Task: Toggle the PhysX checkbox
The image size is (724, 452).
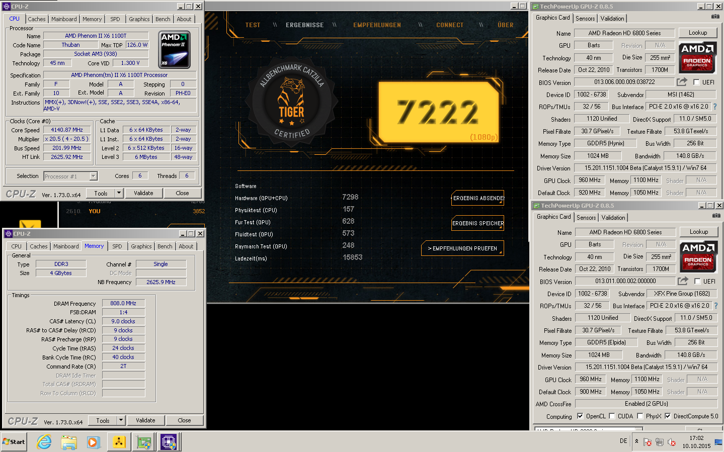Action: (640, 416)
